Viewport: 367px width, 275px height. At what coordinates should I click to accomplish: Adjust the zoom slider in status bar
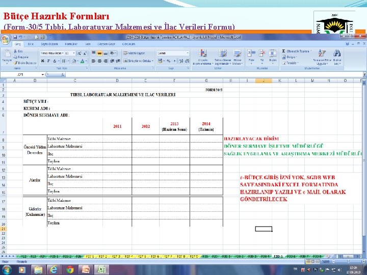348,261
